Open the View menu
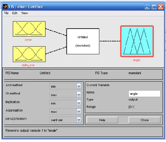 tap(24, 13)
